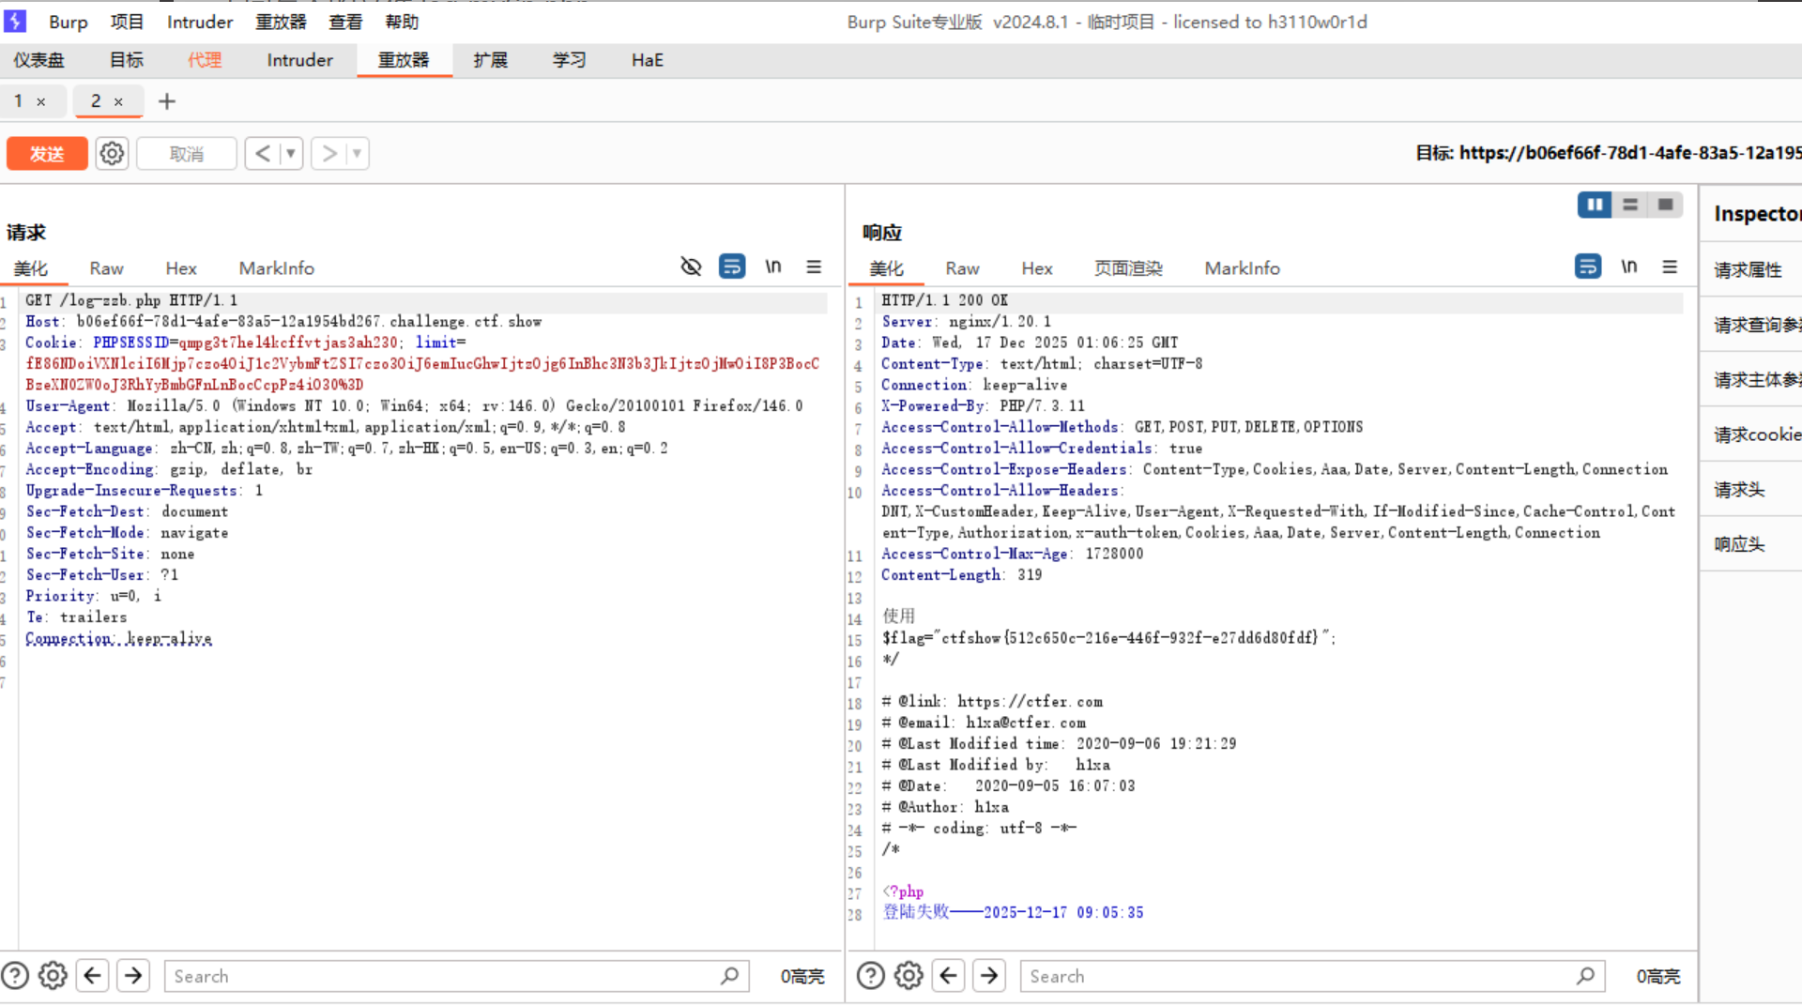Open request search help icon
The height and width of the screenshot is (1005, 1802).
(x=15, y=976)
